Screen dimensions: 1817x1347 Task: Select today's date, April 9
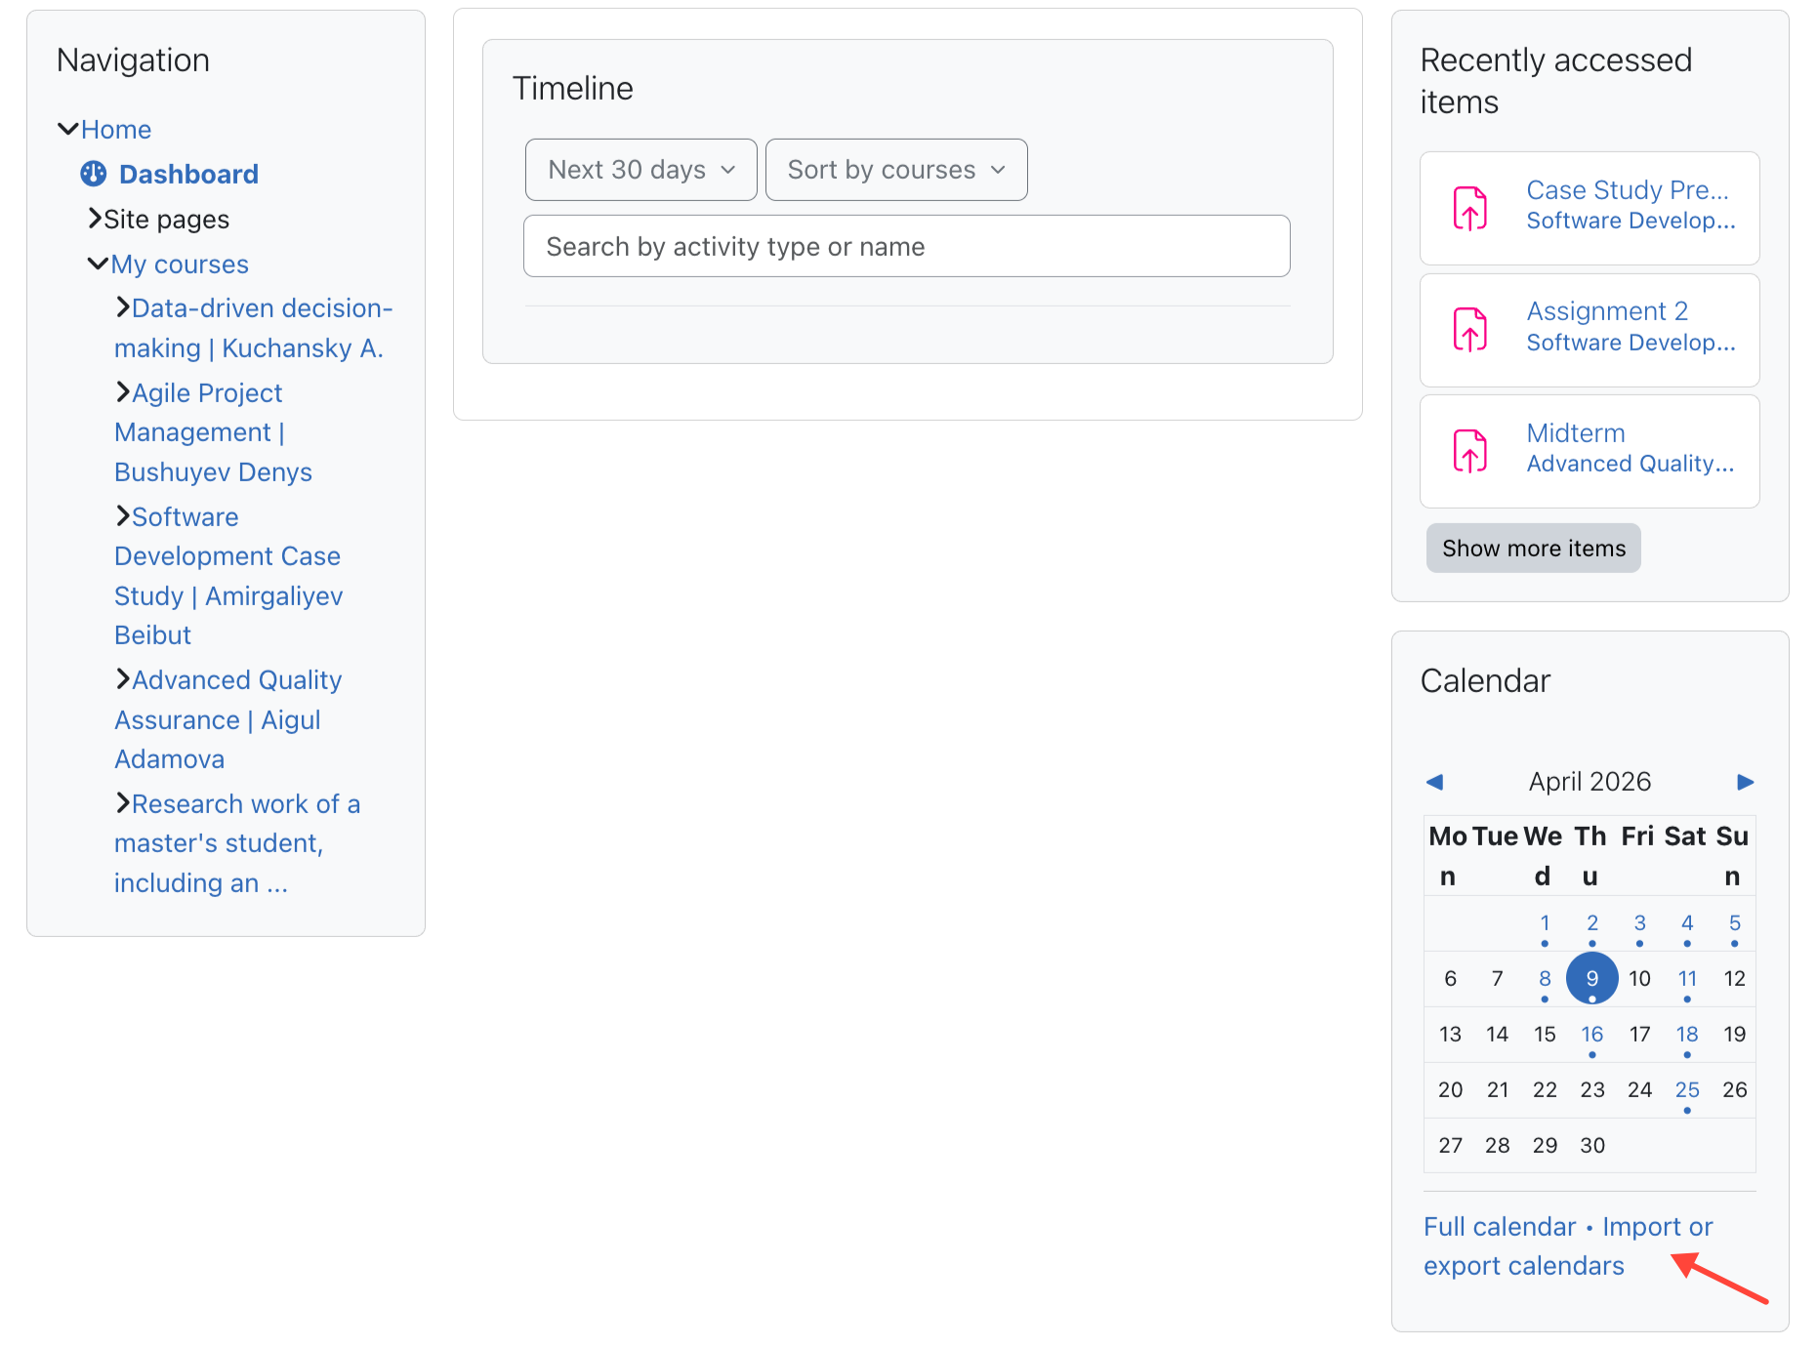point(1591,978)
